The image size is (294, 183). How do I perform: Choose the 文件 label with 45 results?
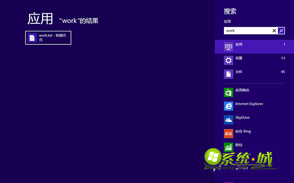(239, 72)
